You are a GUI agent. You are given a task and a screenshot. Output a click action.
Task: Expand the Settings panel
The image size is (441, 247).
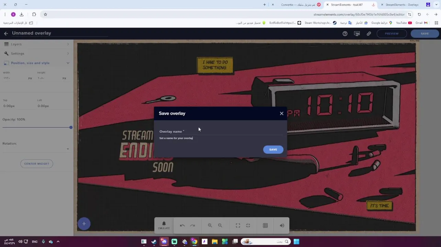click(36, 54)
